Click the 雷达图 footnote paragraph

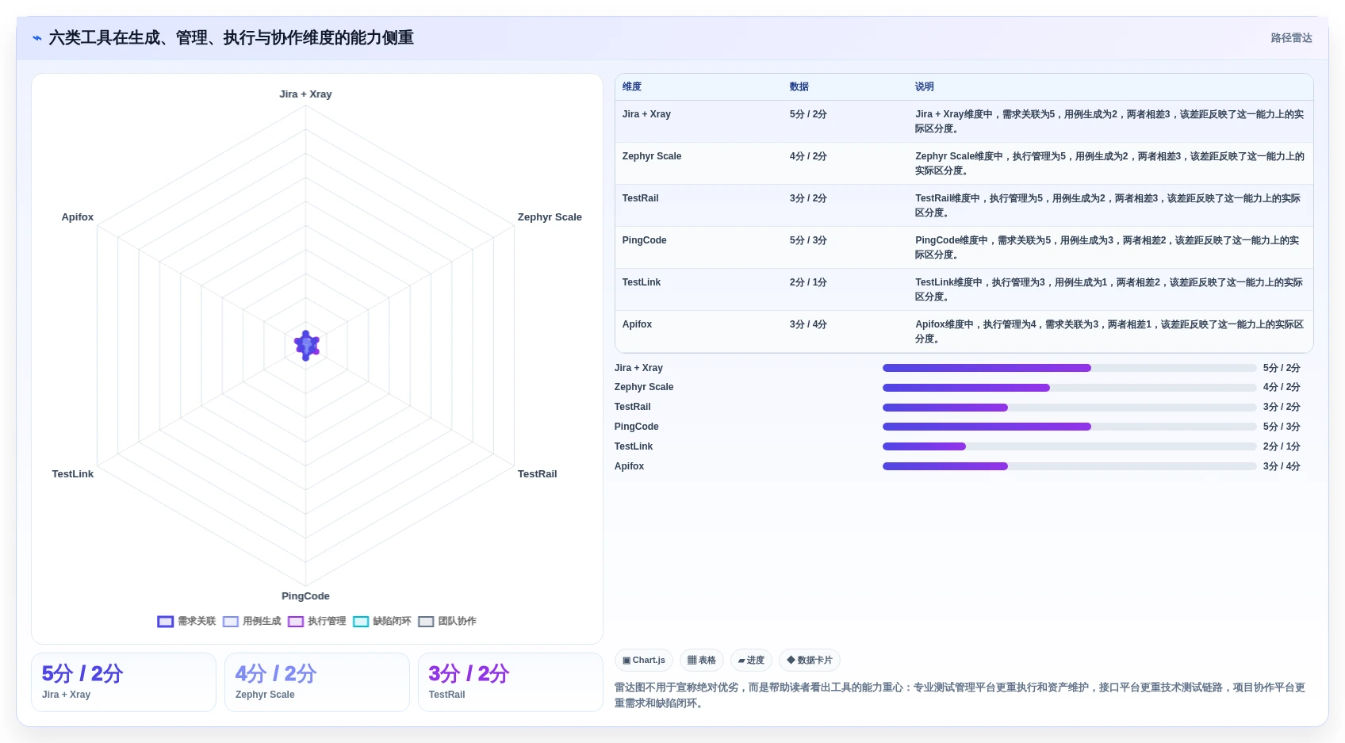pos(960,695)
